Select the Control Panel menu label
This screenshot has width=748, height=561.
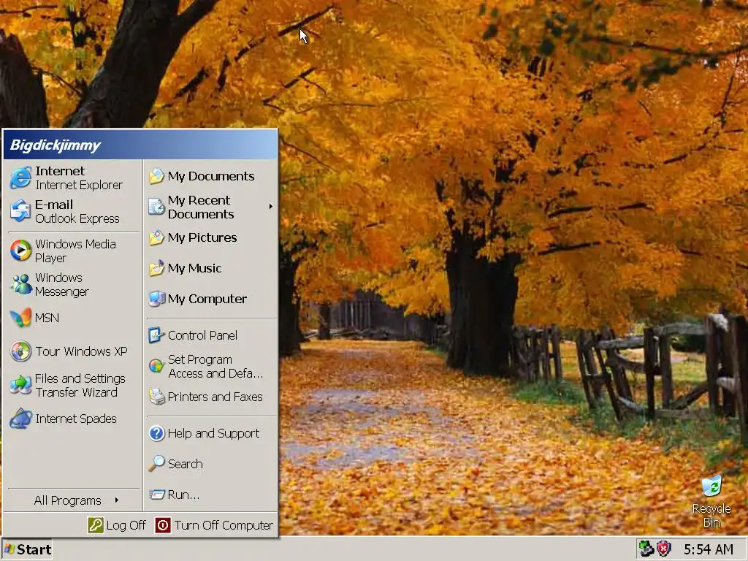point(202,335)
